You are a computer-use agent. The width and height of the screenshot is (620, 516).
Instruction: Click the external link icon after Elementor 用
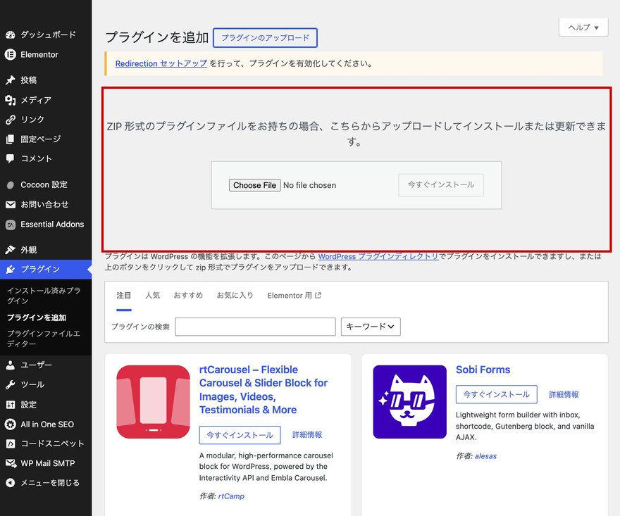318,295
